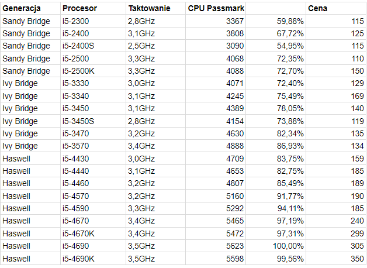Select the CPU Passmark header cell
Viewport: 367px width, 268px height.
(216, 8)
